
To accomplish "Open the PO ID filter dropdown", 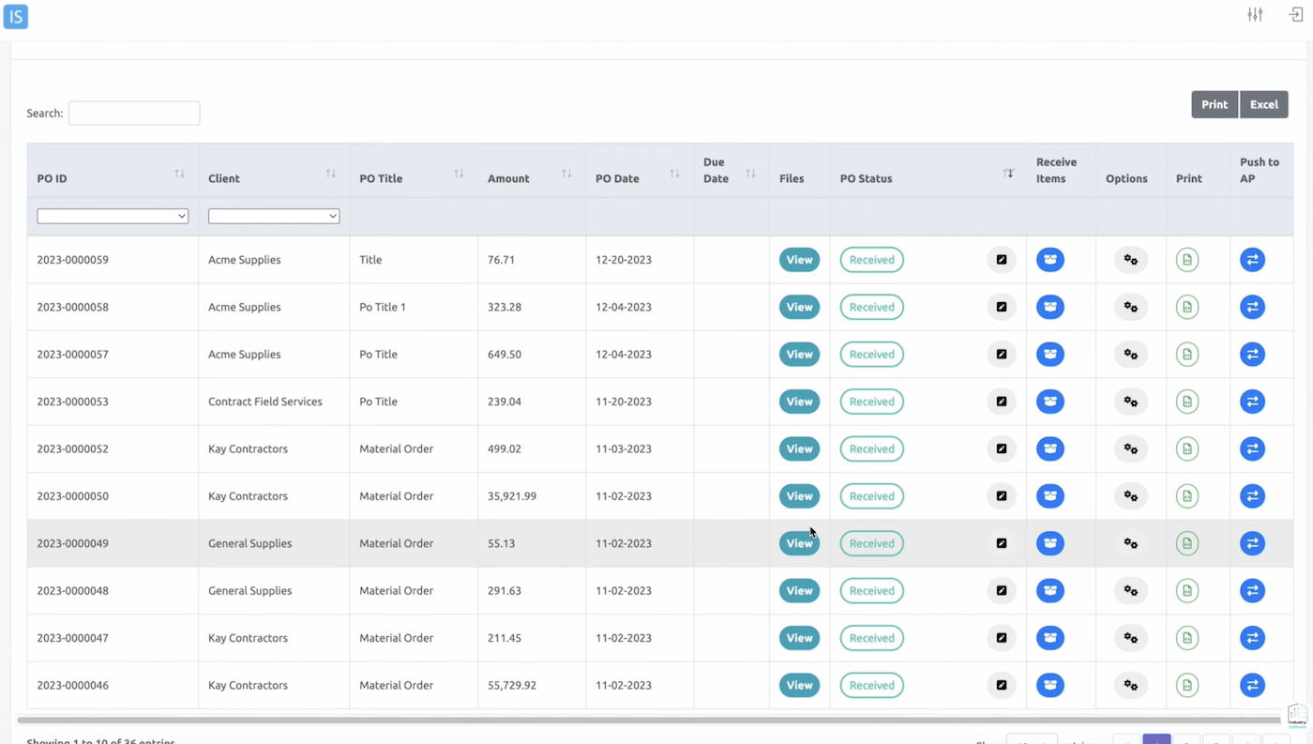I will pos(112,216).
